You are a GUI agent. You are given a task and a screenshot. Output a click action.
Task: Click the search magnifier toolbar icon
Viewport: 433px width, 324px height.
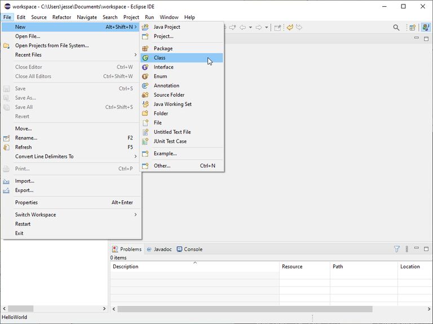396,28
